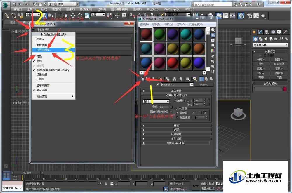Open the Utilities hammer panel icon
The width and height of the screenshot is (292, 193).
285,32
